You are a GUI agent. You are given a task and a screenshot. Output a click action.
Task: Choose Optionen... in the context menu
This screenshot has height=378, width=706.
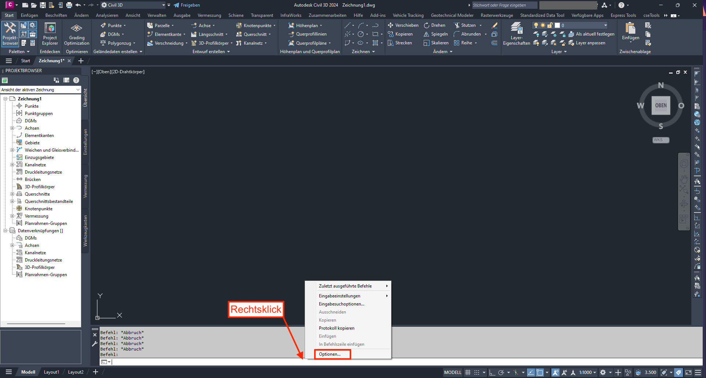click(332, 354)
